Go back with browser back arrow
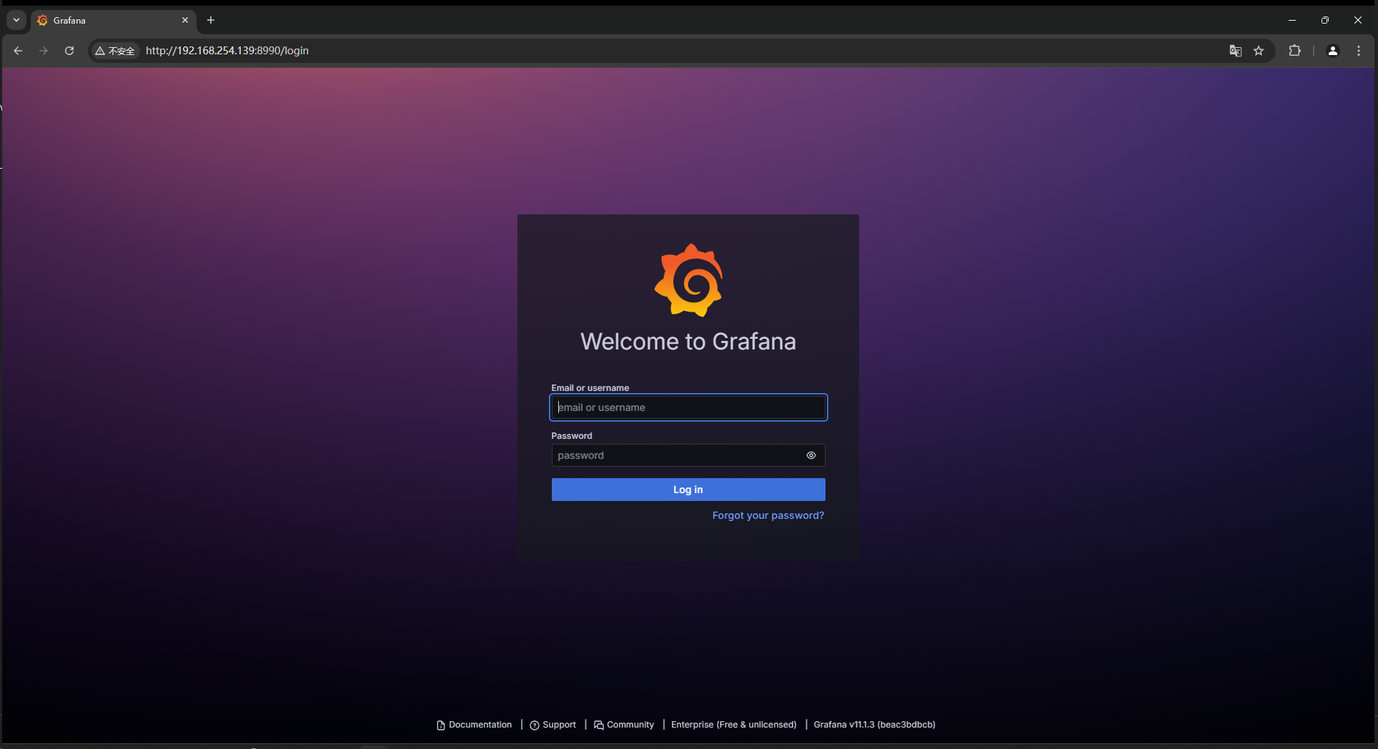Screen dimensions: 1378x749 click(18, 51)
